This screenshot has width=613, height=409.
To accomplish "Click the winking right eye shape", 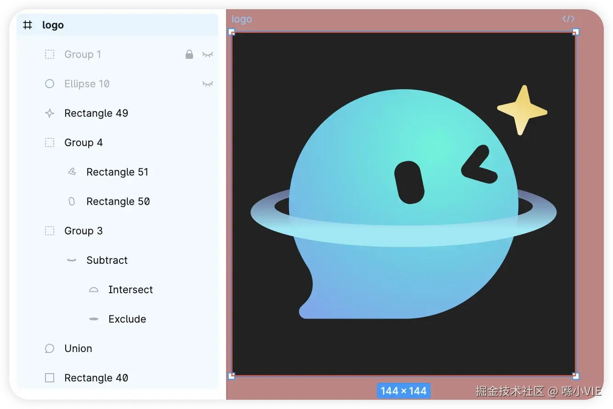I will [479, 165].
